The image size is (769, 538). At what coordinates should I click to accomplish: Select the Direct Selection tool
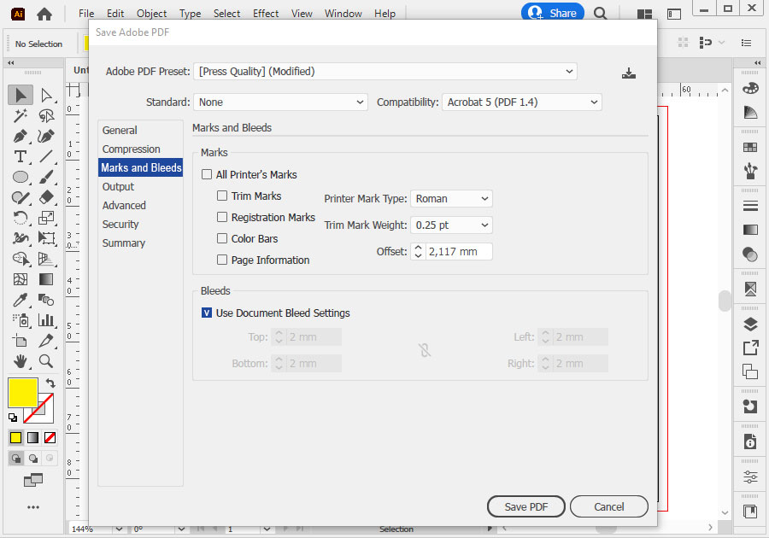[46, 95]
